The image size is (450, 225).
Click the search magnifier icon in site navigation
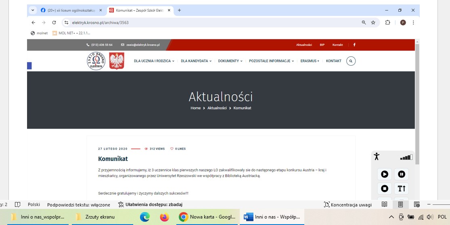point(351,61)
